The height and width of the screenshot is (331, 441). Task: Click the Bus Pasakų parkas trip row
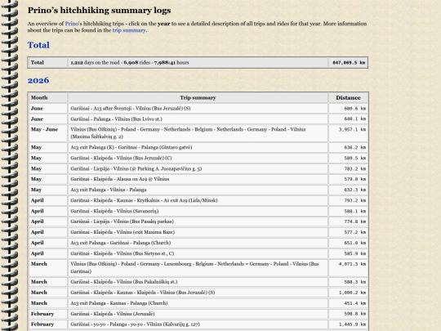click(198, 221)
